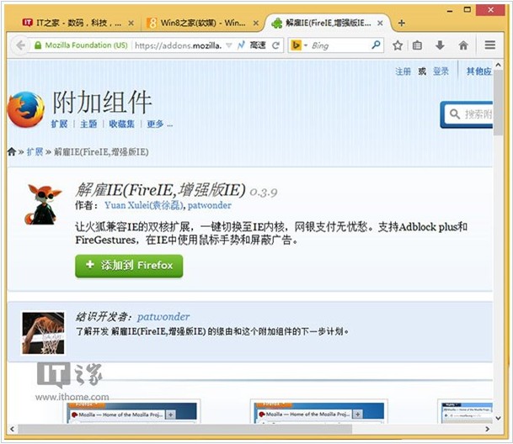Select the 解雇IE(FireIE) tab

click(x=327, y=23)
